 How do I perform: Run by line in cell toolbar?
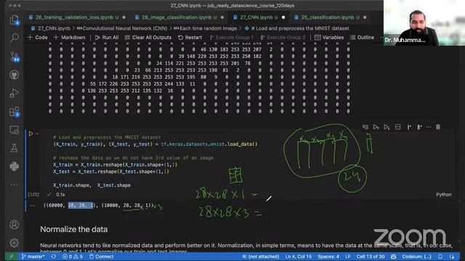365,127
